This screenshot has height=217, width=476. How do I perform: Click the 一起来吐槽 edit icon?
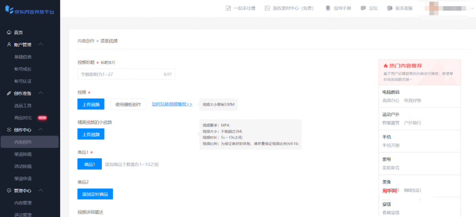(228, 8)
